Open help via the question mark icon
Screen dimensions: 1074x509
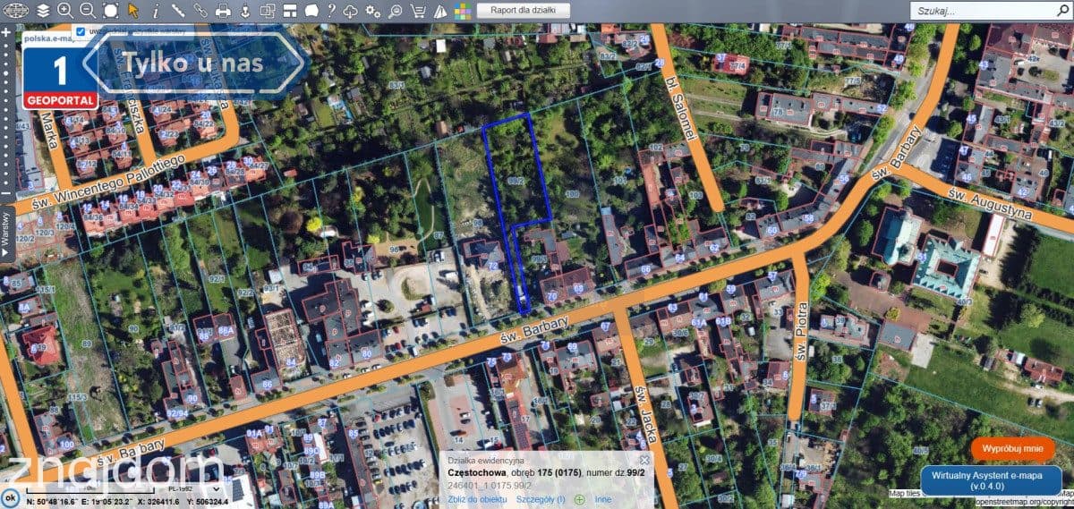point(331,11)
